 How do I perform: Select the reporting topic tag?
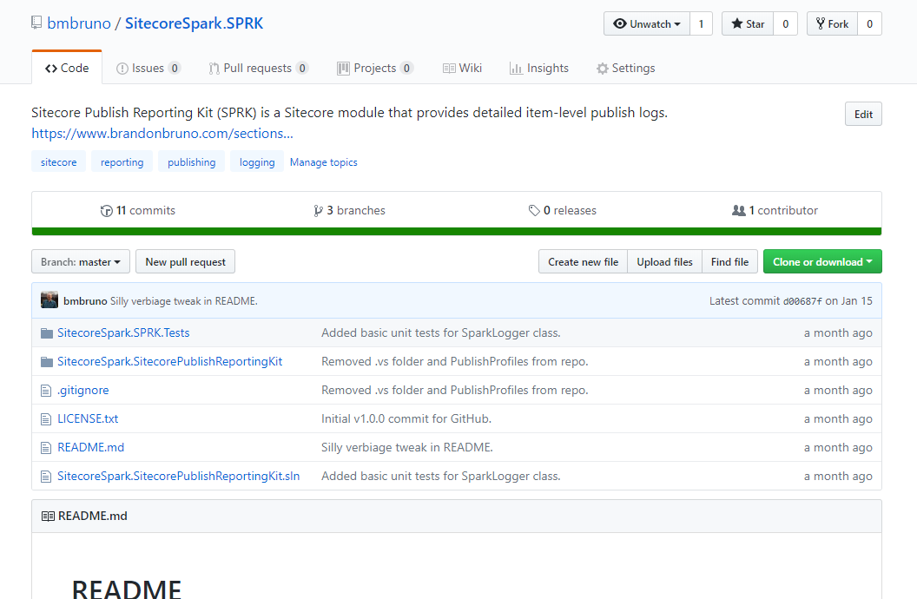click(x=122, y=161)
